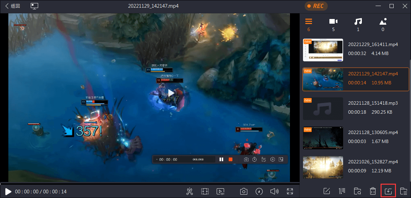This screenshot has height=198, width=411.
Task: Click the 00:00:03 duration
Action: tap(357, 141)
